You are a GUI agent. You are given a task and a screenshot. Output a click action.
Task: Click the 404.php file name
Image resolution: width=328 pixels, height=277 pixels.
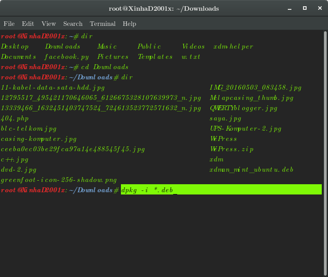click(x=15, y=119)
